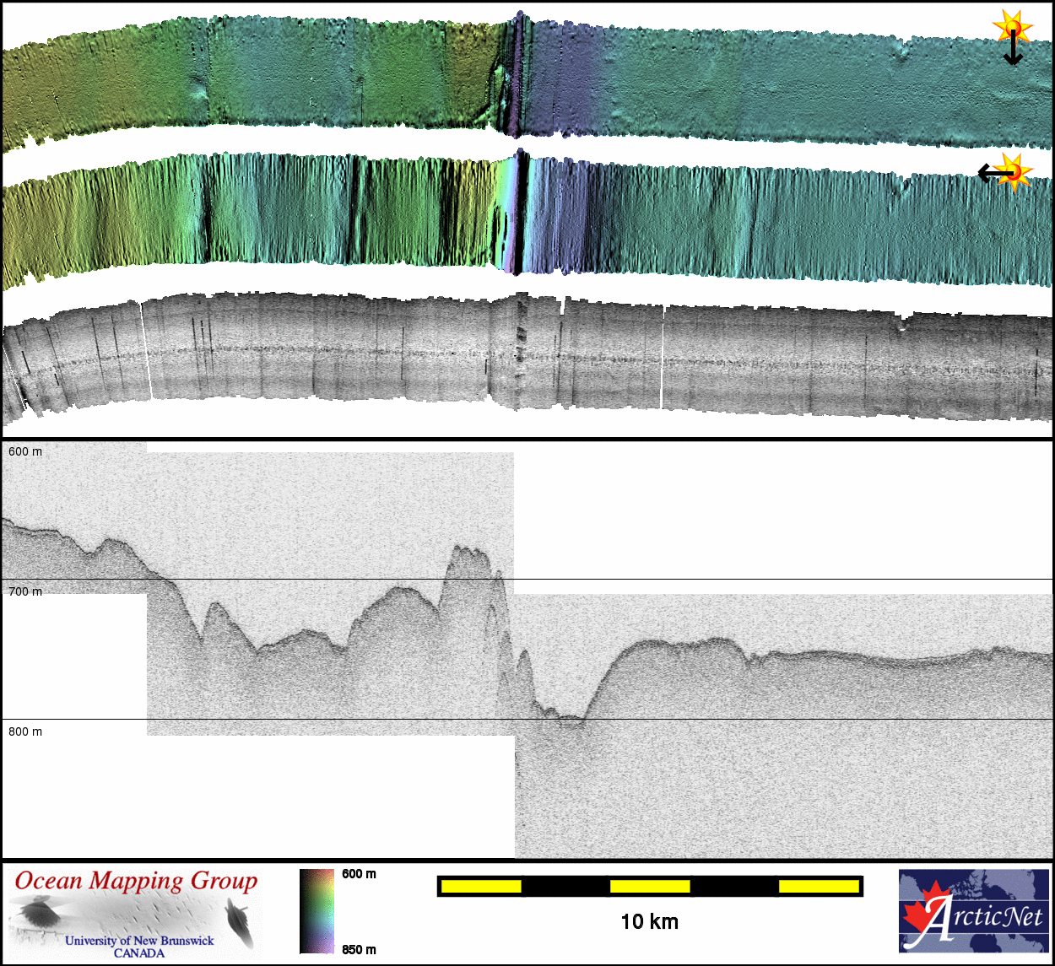Select the 600 m color legend label
1055x966 pixels.
[x=359, y=874]
